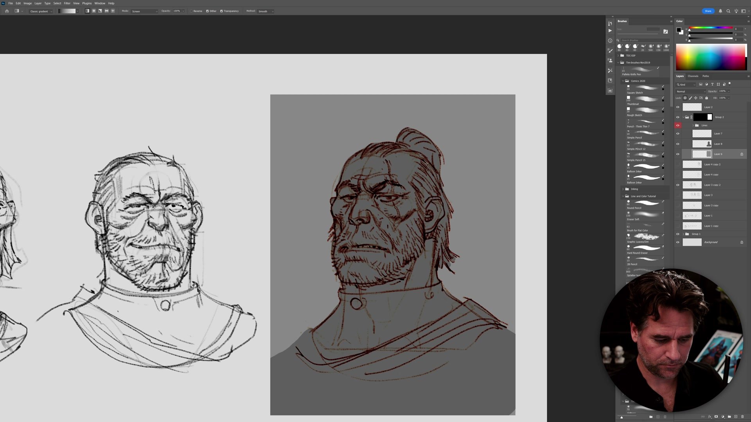The width and height of the screenshot is (751, 422).
Task: Toggle layer filter on/off switch
Action: point(729,84)
